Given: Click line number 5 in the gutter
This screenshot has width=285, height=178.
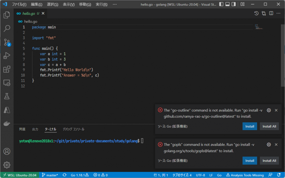Looking at the screenshot, I should coord(24,48).
